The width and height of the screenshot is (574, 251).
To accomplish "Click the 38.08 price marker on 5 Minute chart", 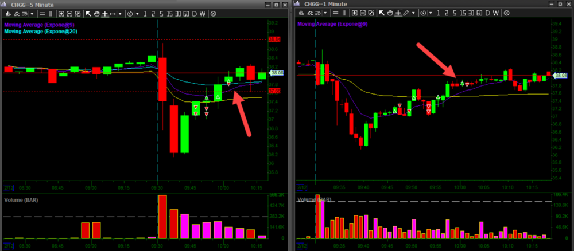I will click(277, 73).
